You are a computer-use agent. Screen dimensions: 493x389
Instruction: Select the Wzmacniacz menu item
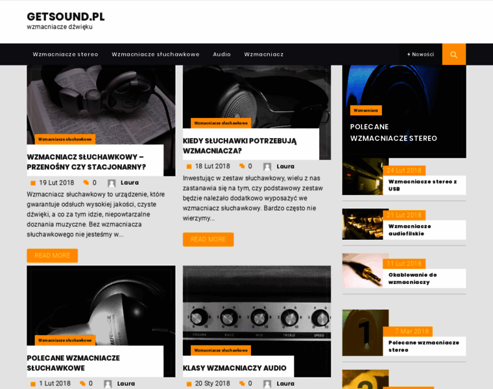tap(264, 54)
